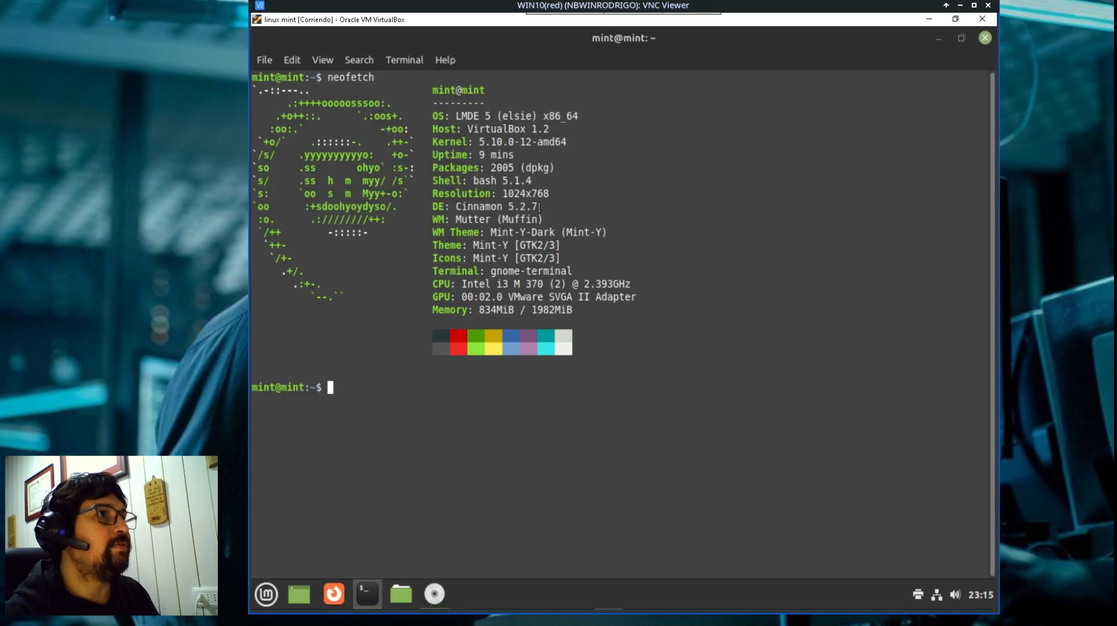Launch Firefox from the panel

click(334, 594)
